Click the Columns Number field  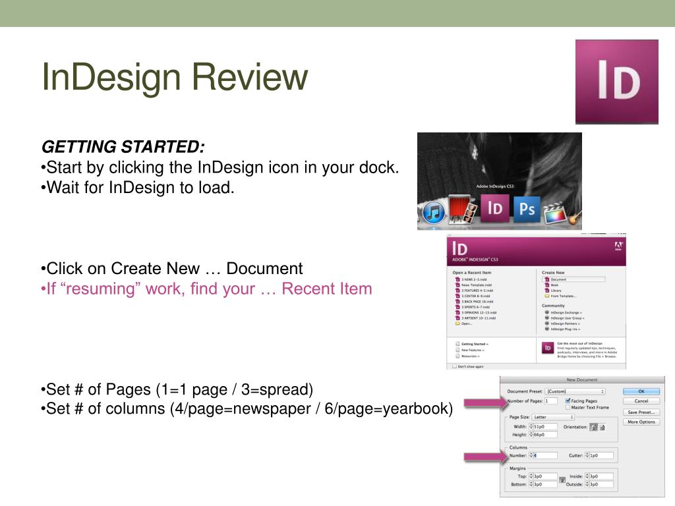pos(545,456)
